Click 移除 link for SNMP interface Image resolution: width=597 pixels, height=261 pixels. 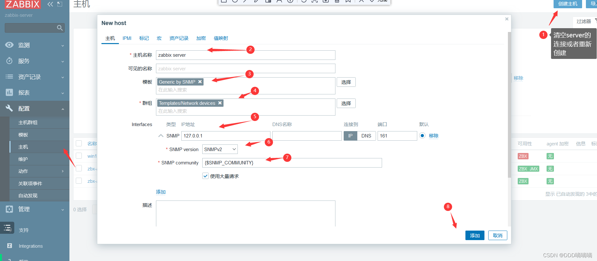[x=434, y=136]
